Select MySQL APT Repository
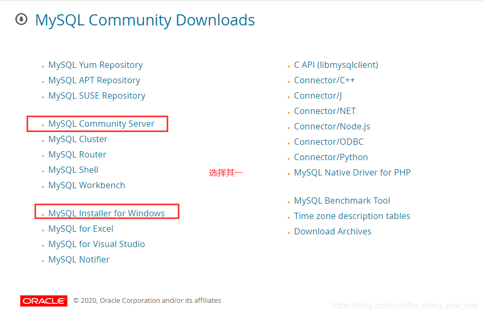 tap(94, 80)
